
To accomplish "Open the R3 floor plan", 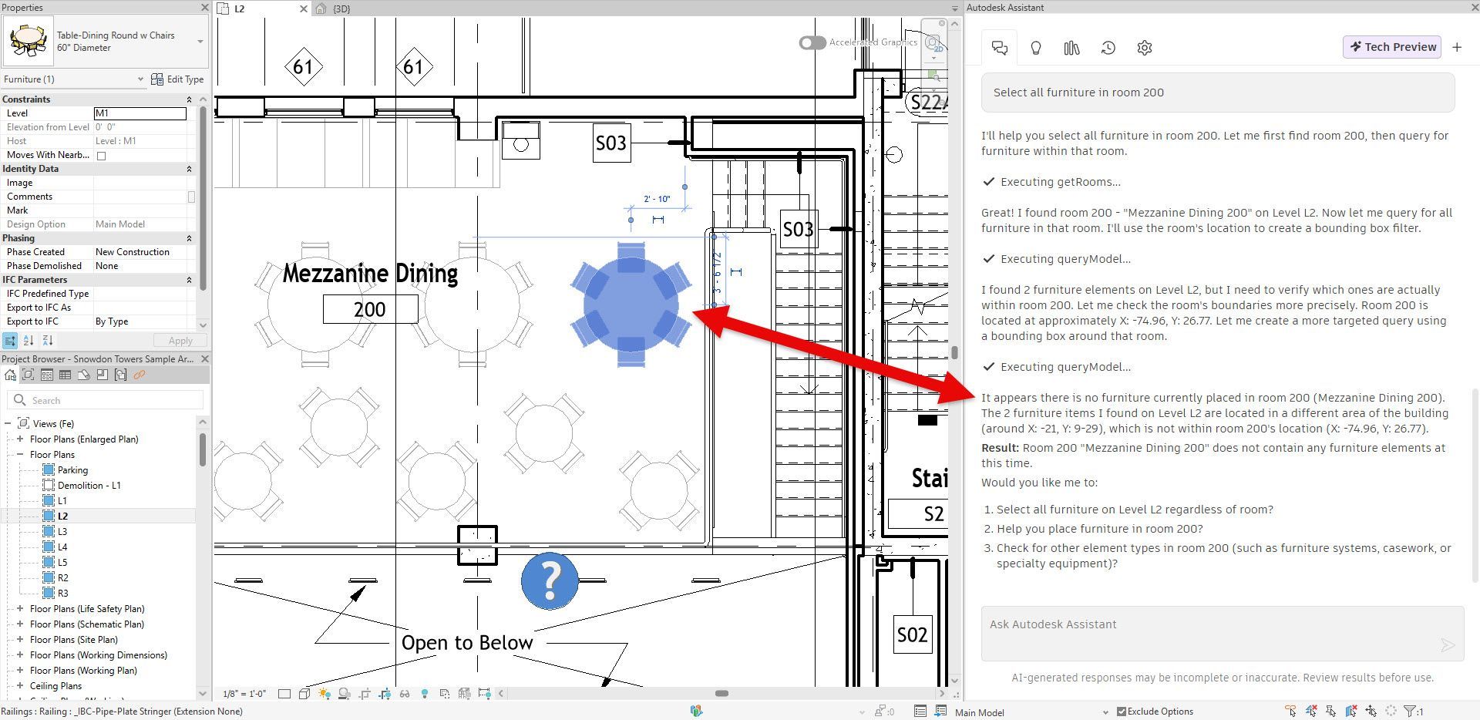I will point(63,594).
